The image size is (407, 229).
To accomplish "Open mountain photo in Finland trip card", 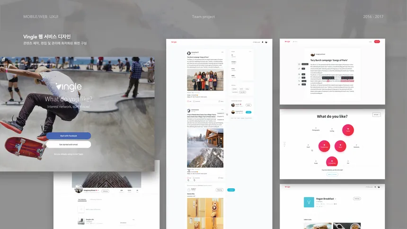I will (x=205, y=158).
